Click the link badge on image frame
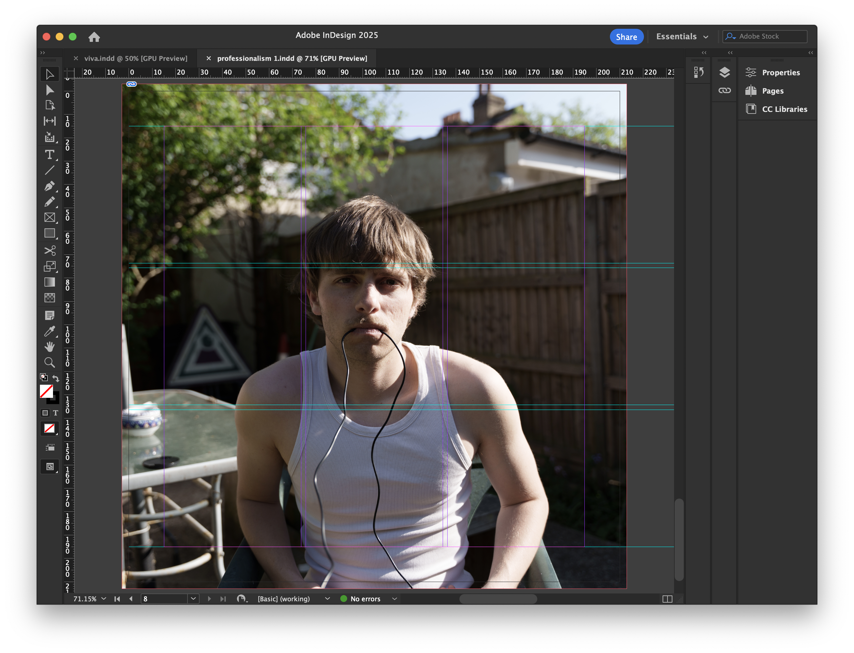 (132, 84)
